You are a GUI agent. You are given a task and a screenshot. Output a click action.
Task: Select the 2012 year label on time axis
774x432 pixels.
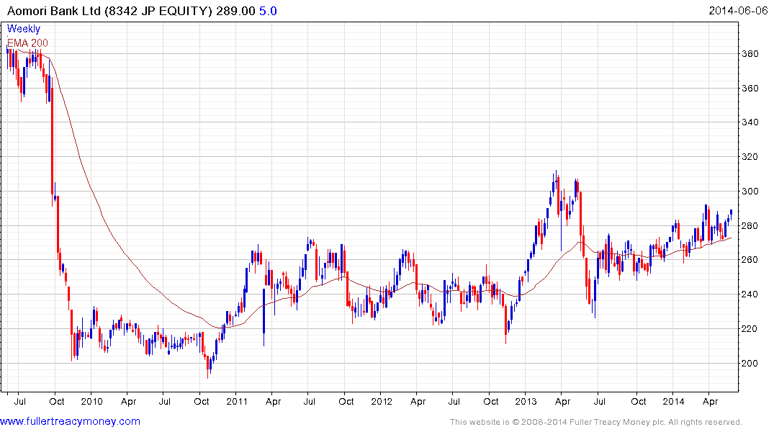tap(382, 401)
